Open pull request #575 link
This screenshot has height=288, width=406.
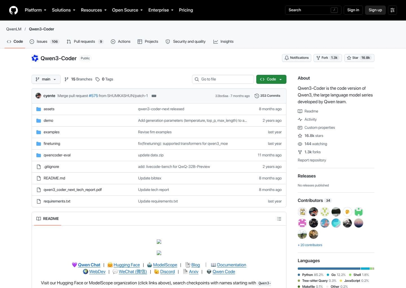93,96
